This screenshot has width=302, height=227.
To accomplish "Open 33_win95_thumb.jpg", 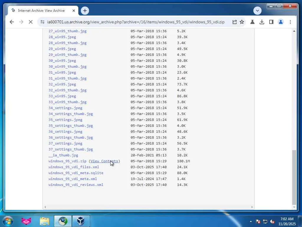I will click(68, 102).
